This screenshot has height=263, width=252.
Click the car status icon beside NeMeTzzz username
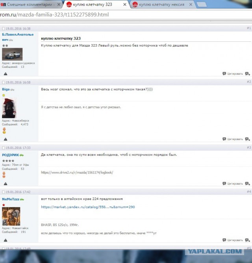(x=22, y=200)
